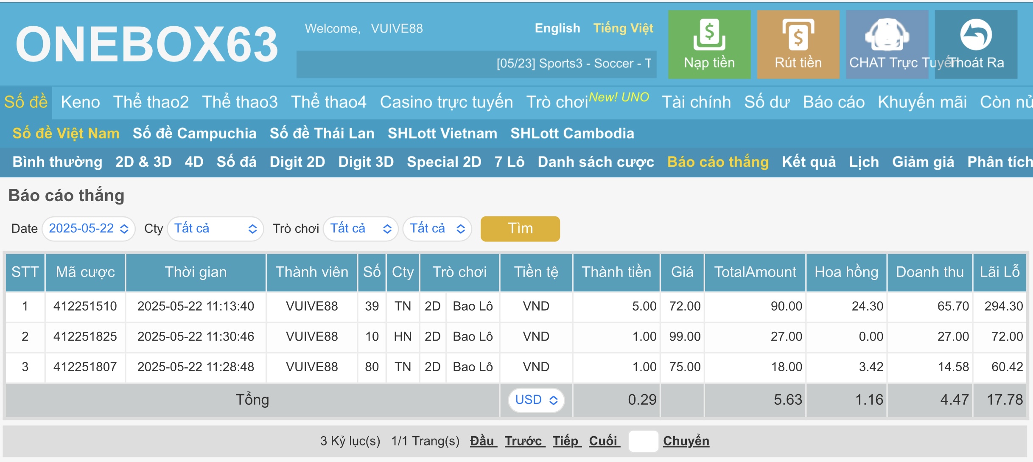This screenshot has width=1033, height=462.
Task: Change the USD currency selector
Action: tap(536, 400)
